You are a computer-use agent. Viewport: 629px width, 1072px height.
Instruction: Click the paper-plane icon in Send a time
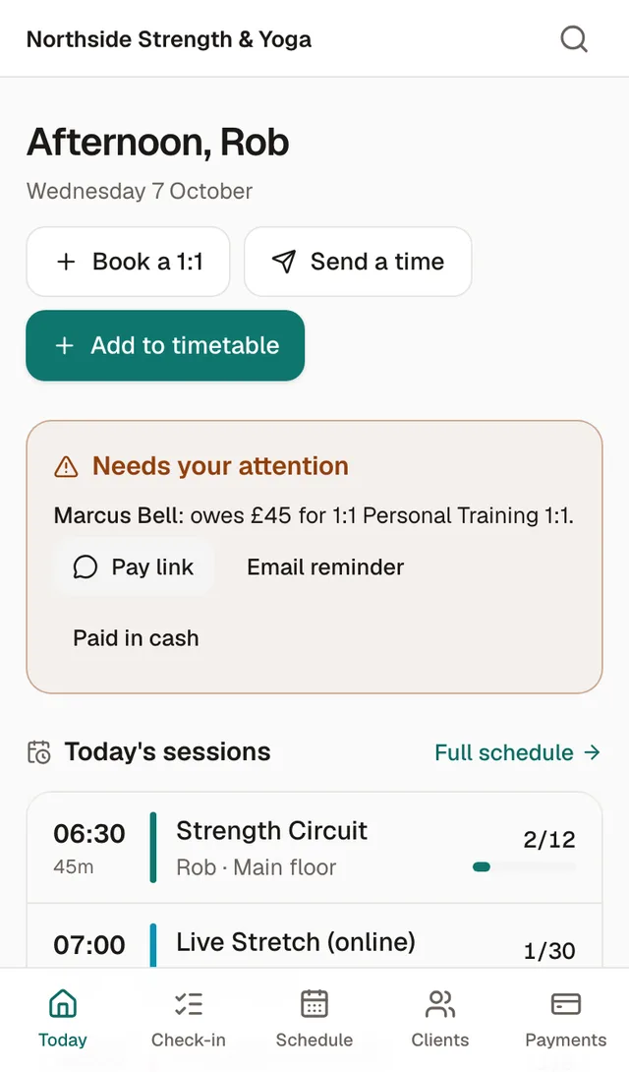tap(284, 262)
